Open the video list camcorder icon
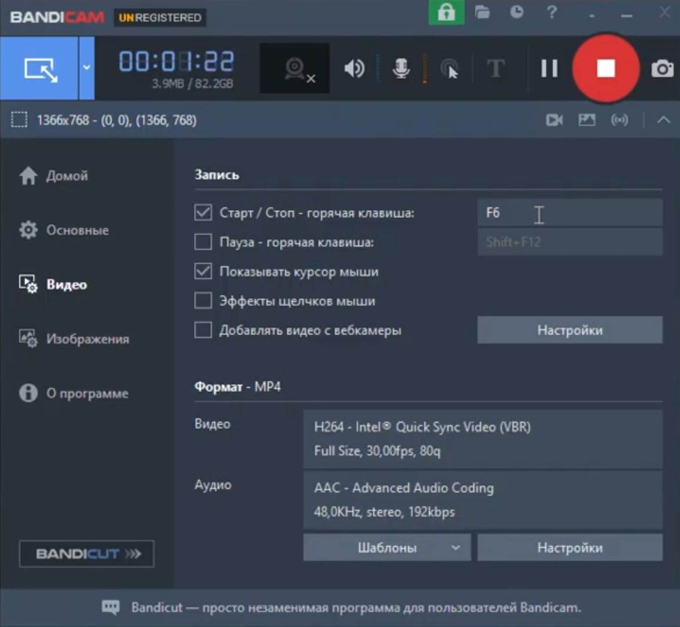 coord(554,119)
